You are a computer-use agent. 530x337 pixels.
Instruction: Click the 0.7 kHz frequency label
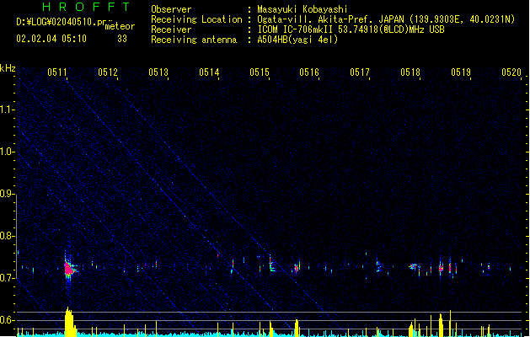pyautogui.click(x=8, y=278)
